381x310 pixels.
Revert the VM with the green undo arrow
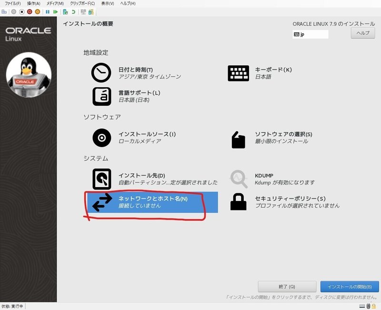coord(73,11)
